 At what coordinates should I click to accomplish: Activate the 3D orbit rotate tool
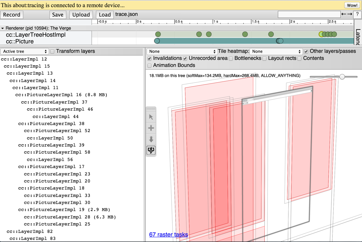click(x=151, y=150)
